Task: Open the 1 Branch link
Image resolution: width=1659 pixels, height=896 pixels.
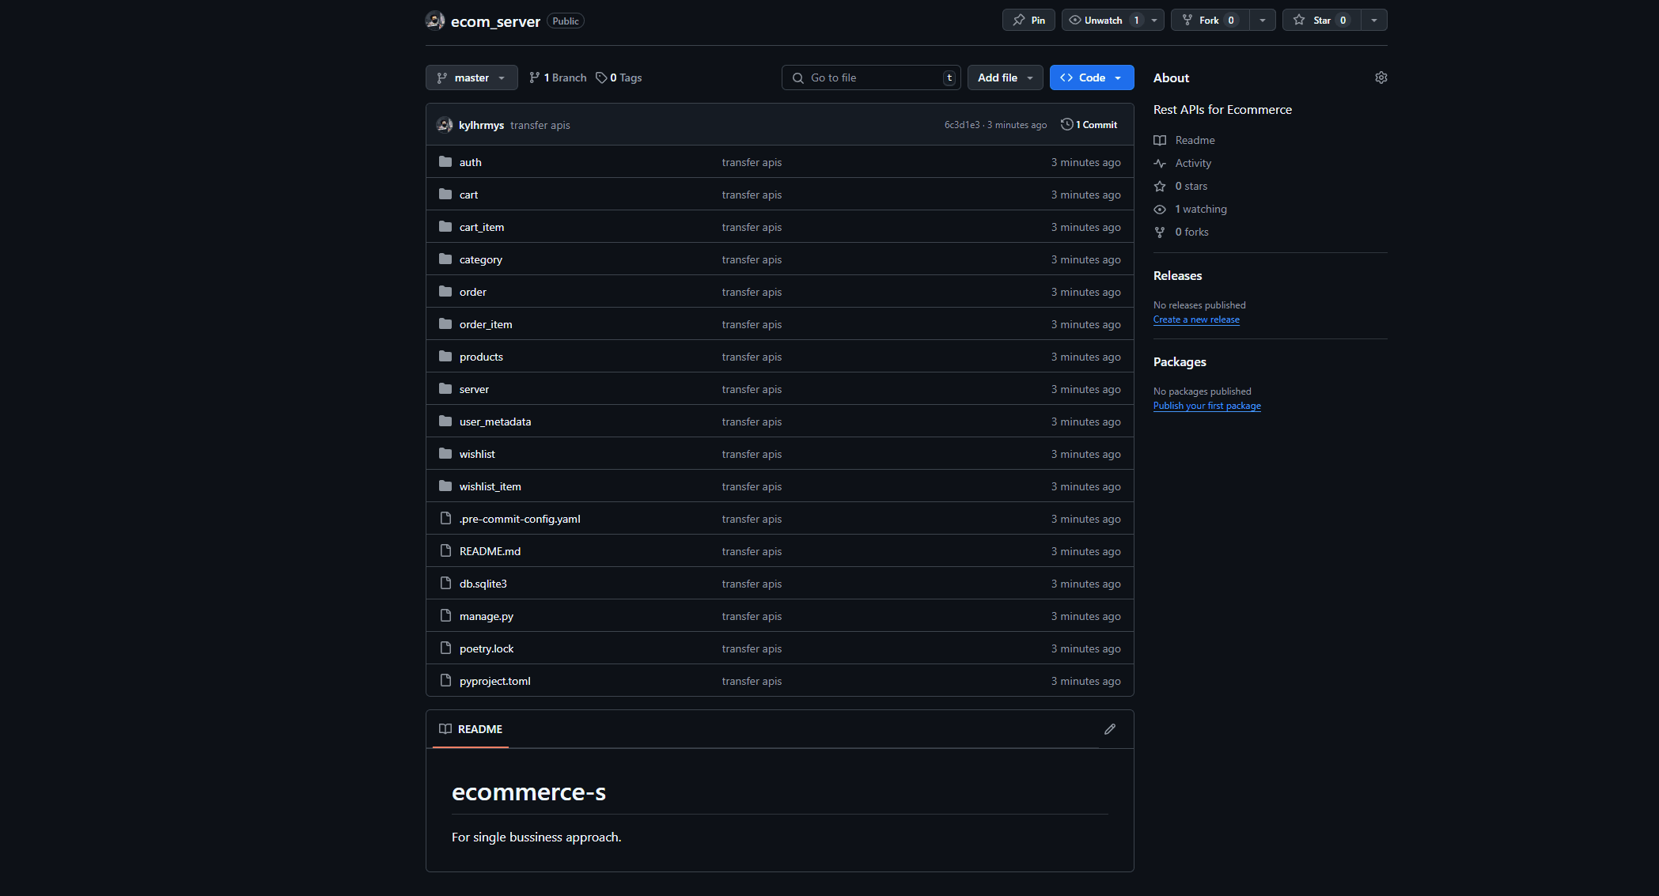Action: [558, 78]
